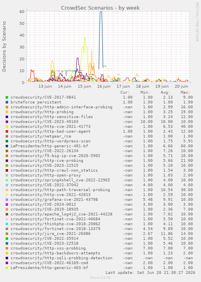Click the Cur: column header
This screenshot has width=201, height=282.
click(125, 93)
